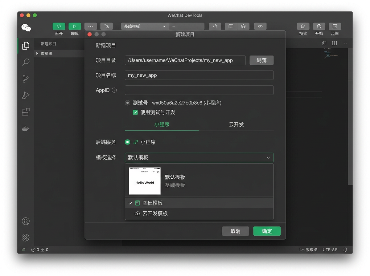
Task: Open the 默认模板 template dropdown
Action: [x=199, y=157]
